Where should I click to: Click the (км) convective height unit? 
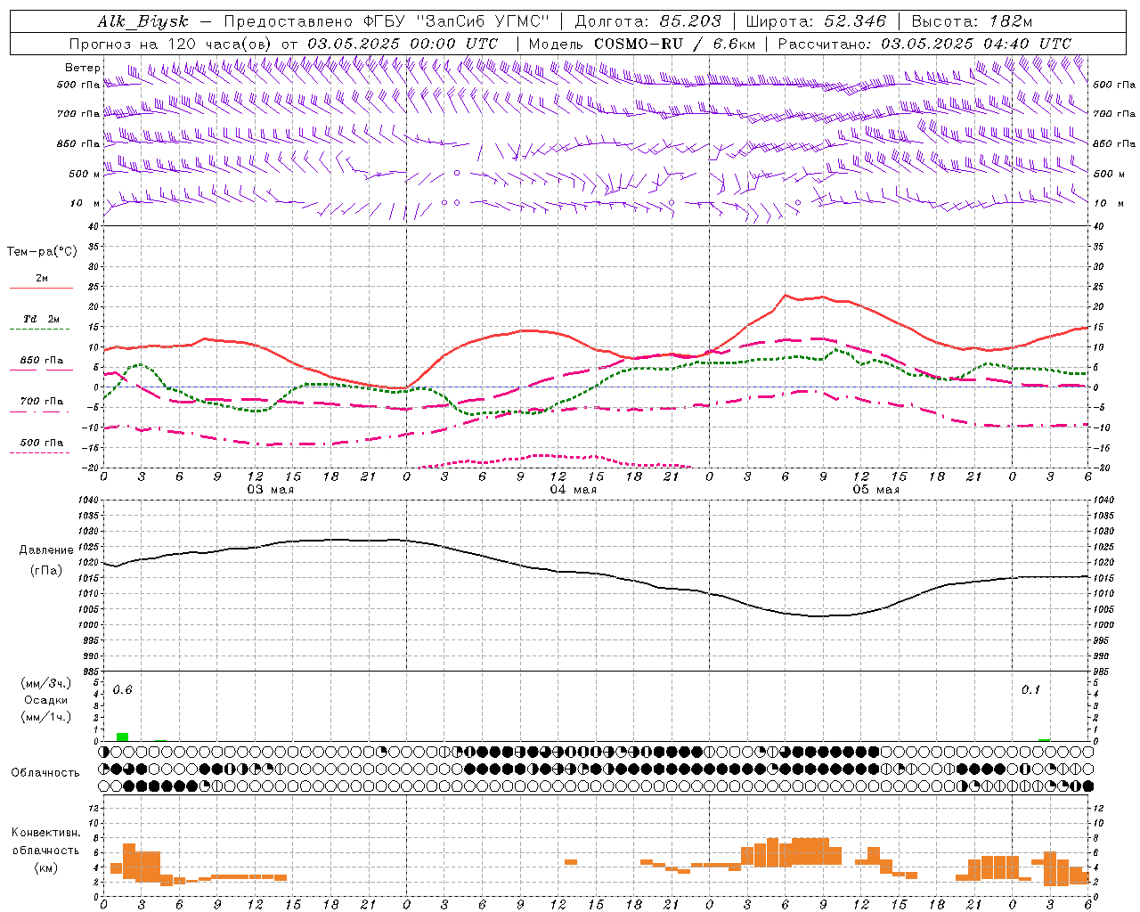point(46,867)
